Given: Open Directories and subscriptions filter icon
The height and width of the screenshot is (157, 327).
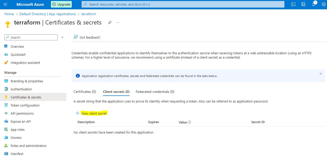Looking at the screenshot, I should pyautogui.click(x=303, y=4).
